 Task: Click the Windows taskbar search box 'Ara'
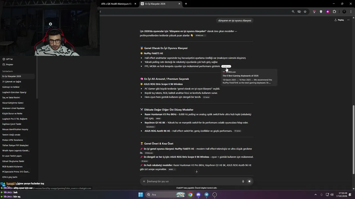(x=165, y=195)
